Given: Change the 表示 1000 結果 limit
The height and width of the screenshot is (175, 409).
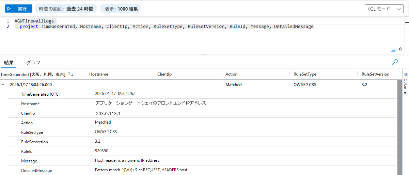Looking at the screenshot, I should [121, 9].
